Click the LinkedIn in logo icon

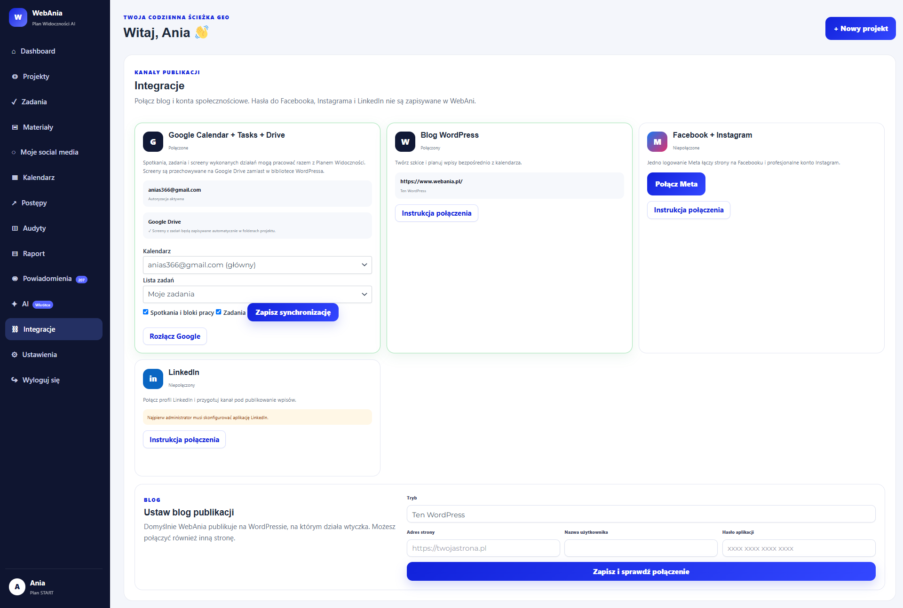pos(153,379)
